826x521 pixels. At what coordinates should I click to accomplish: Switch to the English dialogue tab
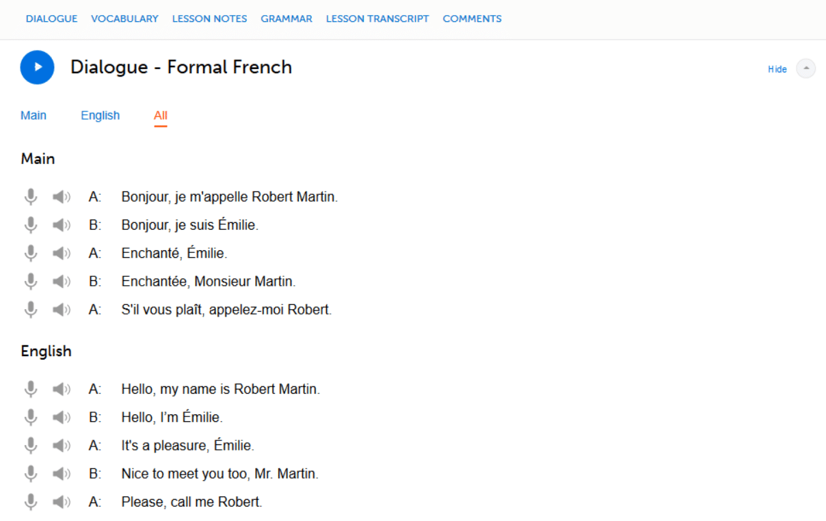100,116
